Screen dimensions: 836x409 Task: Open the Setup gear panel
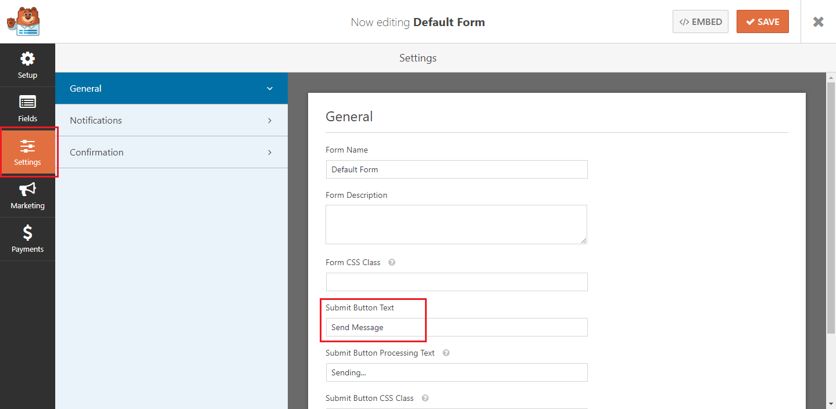click(27, 65)
